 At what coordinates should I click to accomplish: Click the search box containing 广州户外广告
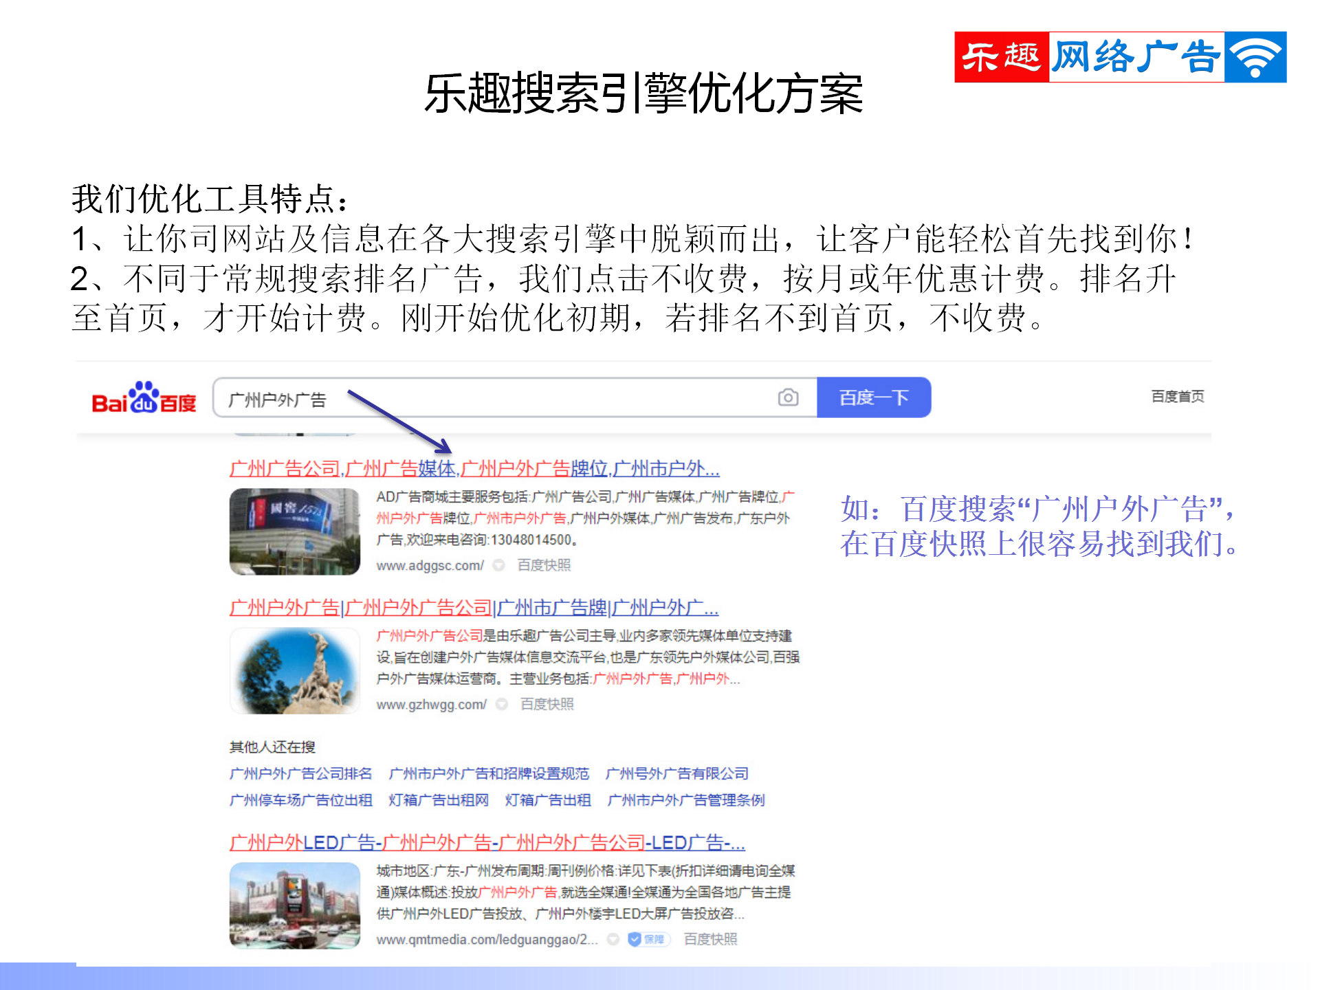tap(515, 397)
